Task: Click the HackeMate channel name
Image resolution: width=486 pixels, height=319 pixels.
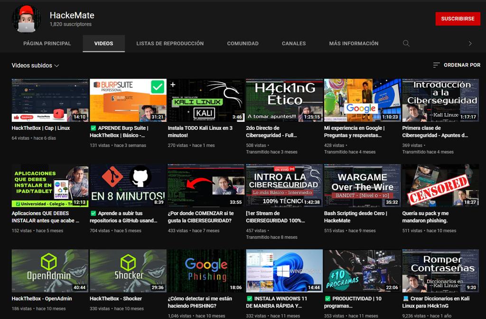Action: pyautogui.click(x=73, y=15)
